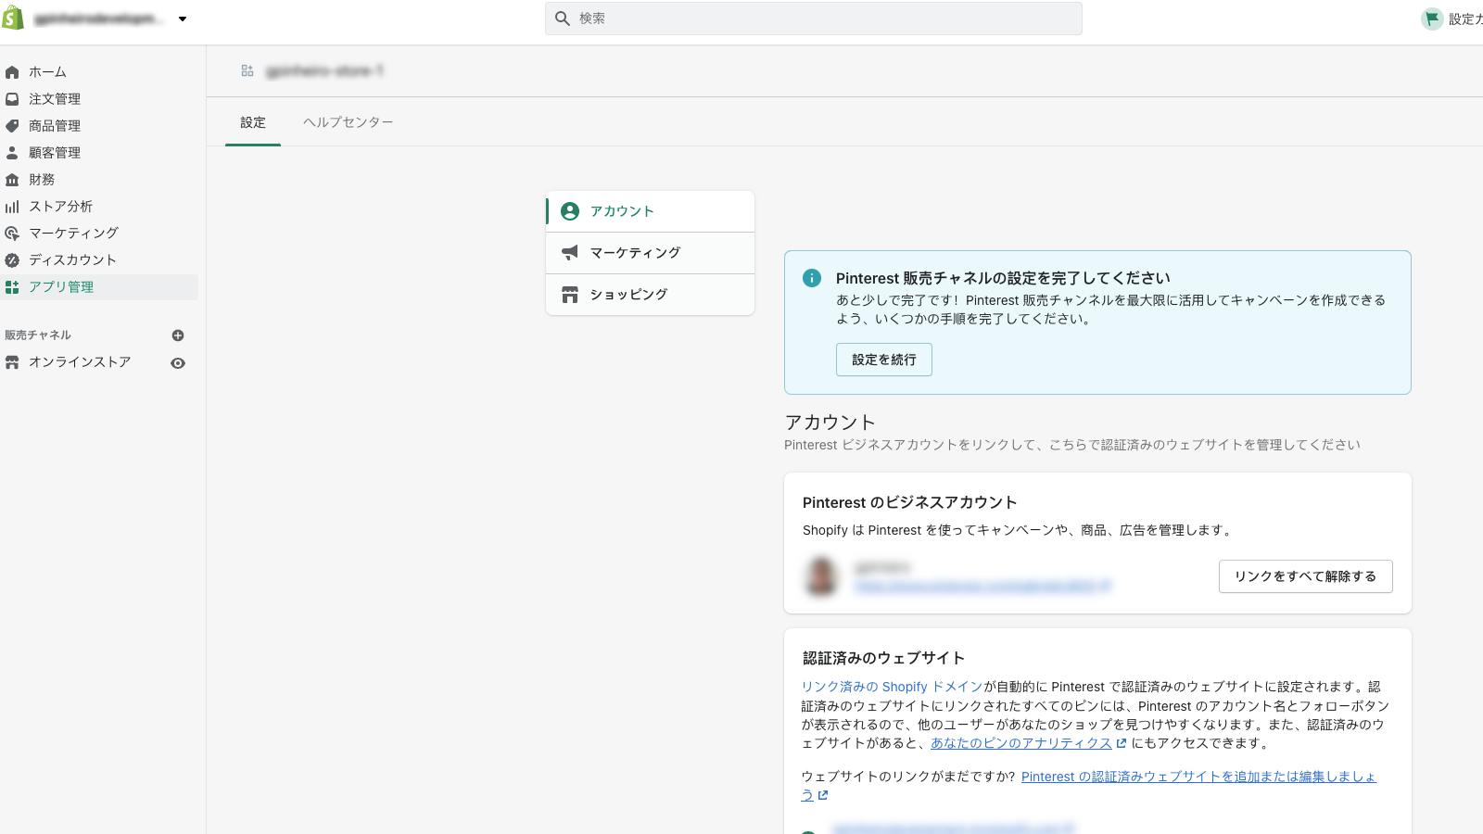
Task: Click the アカウント section heading
Action: pos(830,423)
